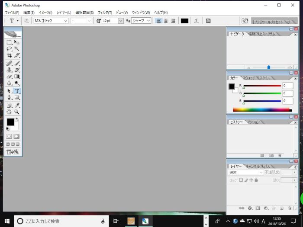Expand the 12 pt font size dropdown
Image resolution: width=303 pixels, height=227 pixels.
point(120,20)
